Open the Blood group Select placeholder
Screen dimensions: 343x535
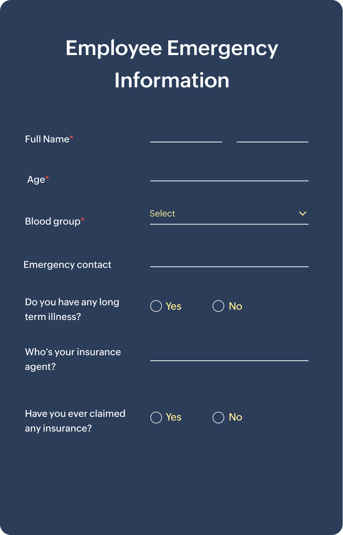(x=162, y=214)
